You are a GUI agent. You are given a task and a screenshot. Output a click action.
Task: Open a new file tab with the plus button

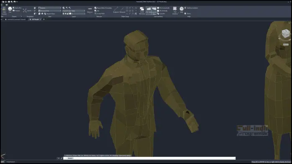point(44,19)
